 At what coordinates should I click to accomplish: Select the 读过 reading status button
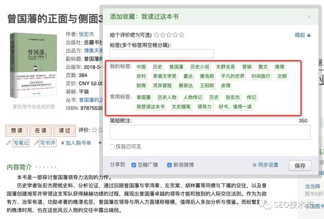pos(64,130)
